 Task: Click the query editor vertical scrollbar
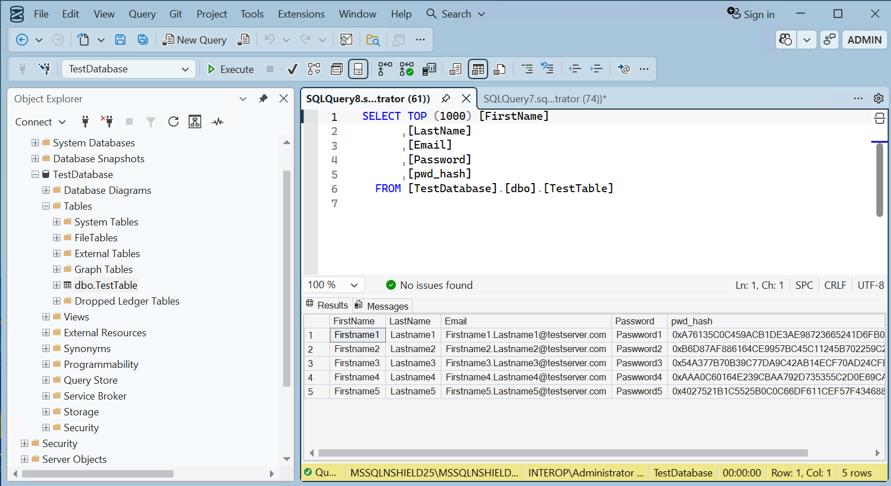click(x=880, y=180)
